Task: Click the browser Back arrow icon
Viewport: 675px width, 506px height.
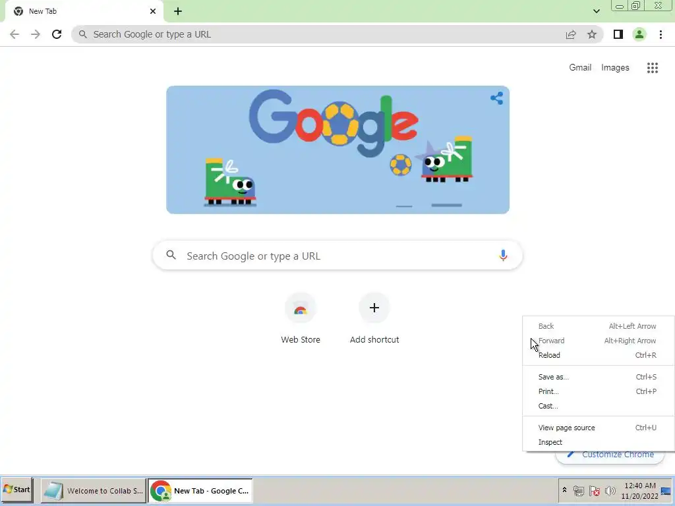Action: click(15, 34)
